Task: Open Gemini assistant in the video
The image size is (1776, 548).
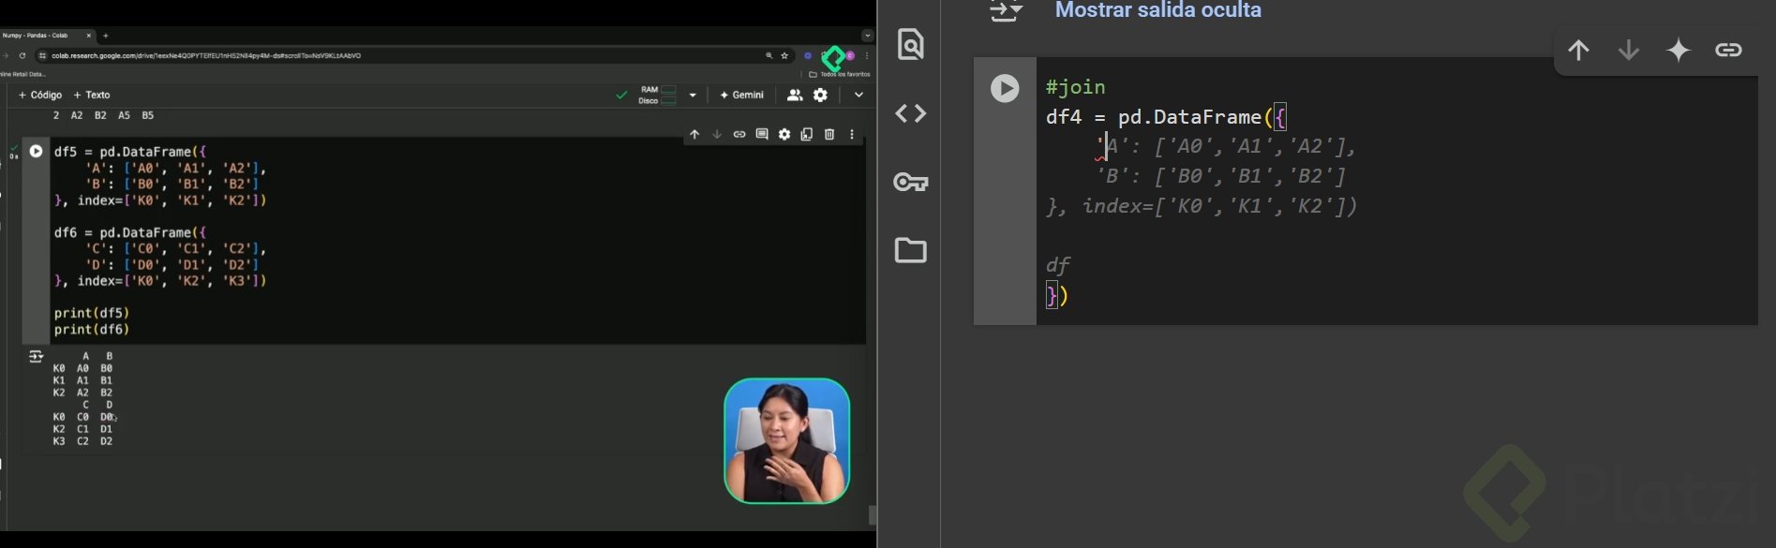Action: [x=742, y=95]
